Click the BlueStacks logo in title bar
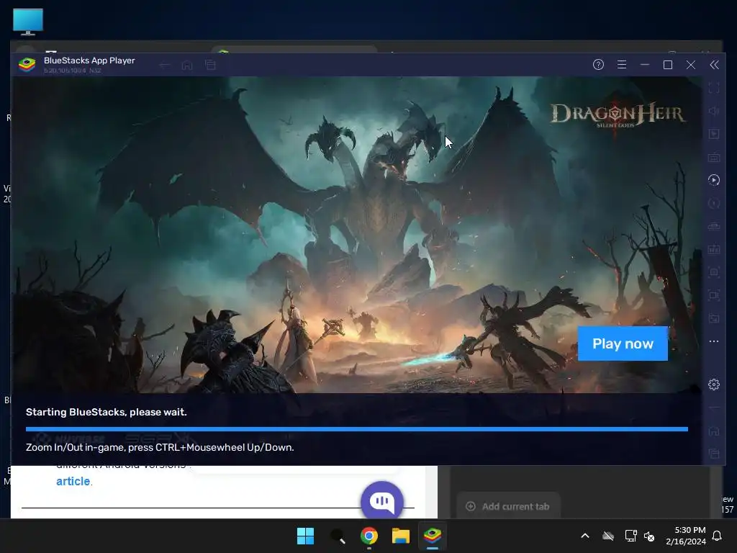Image resolution: width=737 pixels, height=553 pixels. click(x=27, y=64)
